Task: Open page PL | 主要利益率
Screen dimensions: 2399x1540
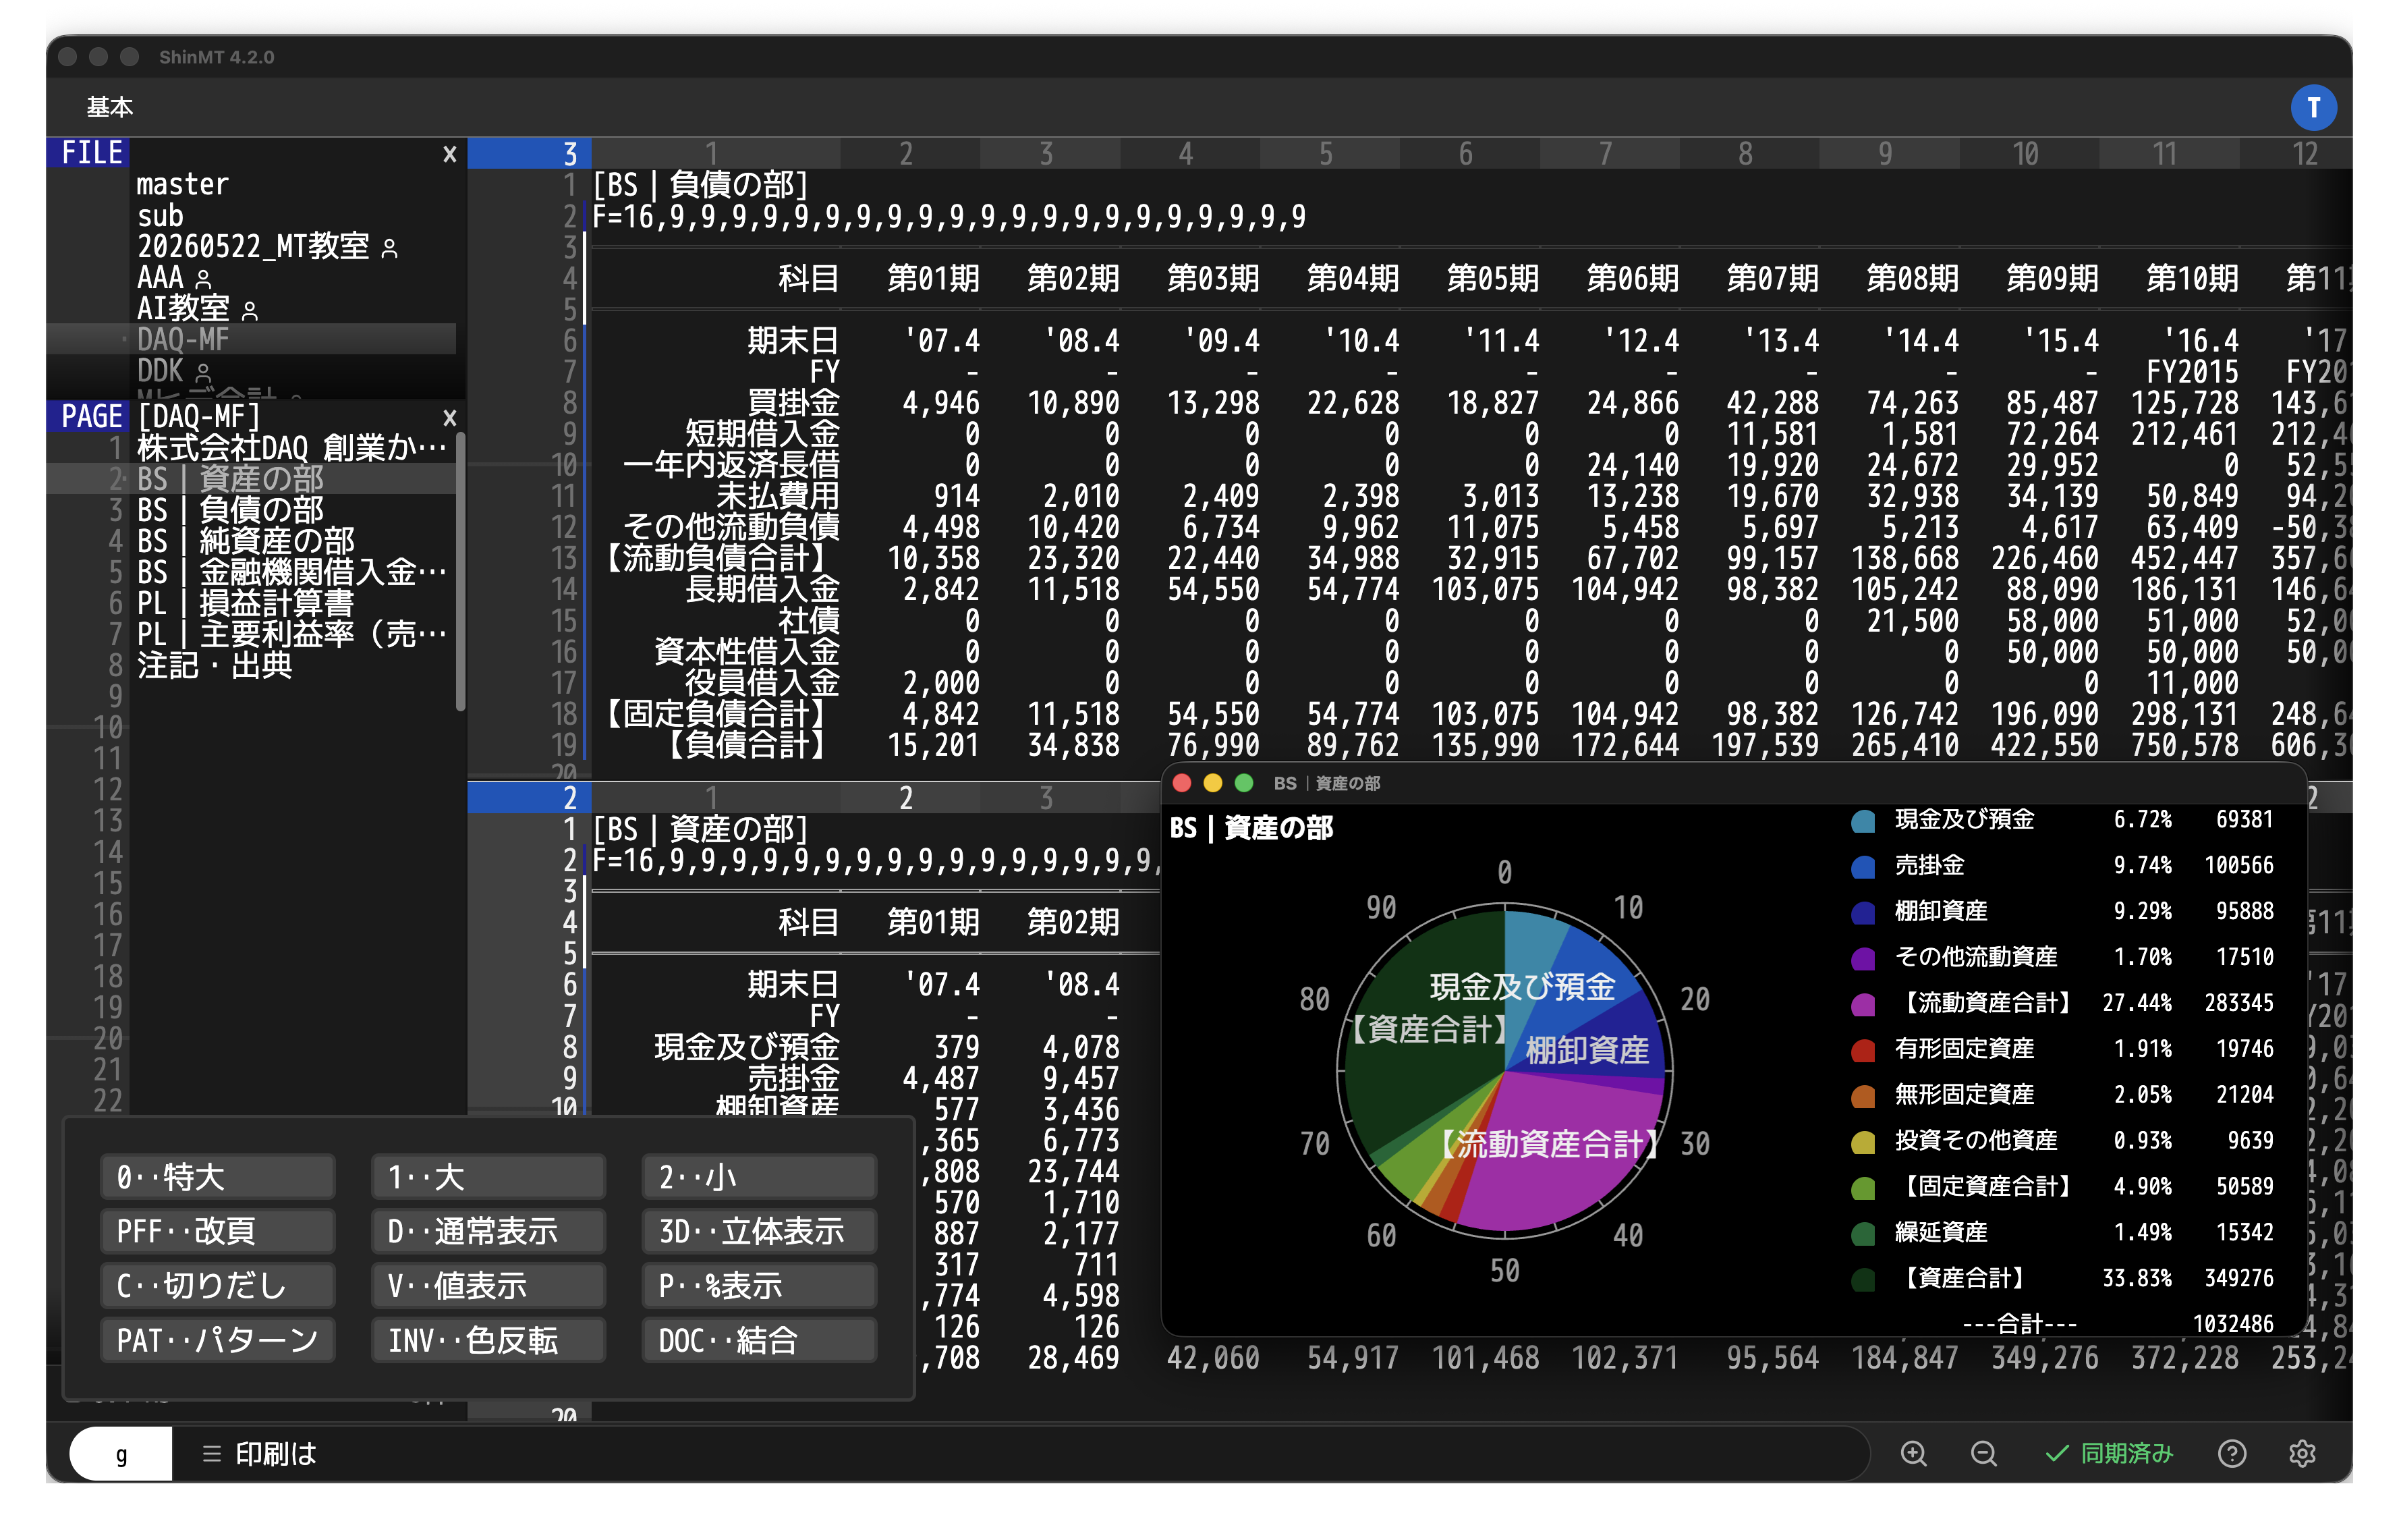Action: (x=292, y=634)
